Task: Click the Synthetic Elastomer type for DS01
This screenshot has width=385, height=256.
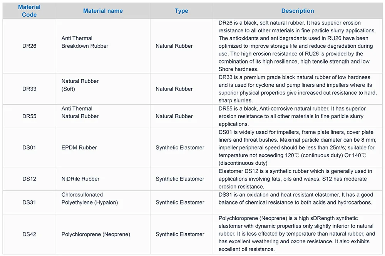Action: point(180,147)
